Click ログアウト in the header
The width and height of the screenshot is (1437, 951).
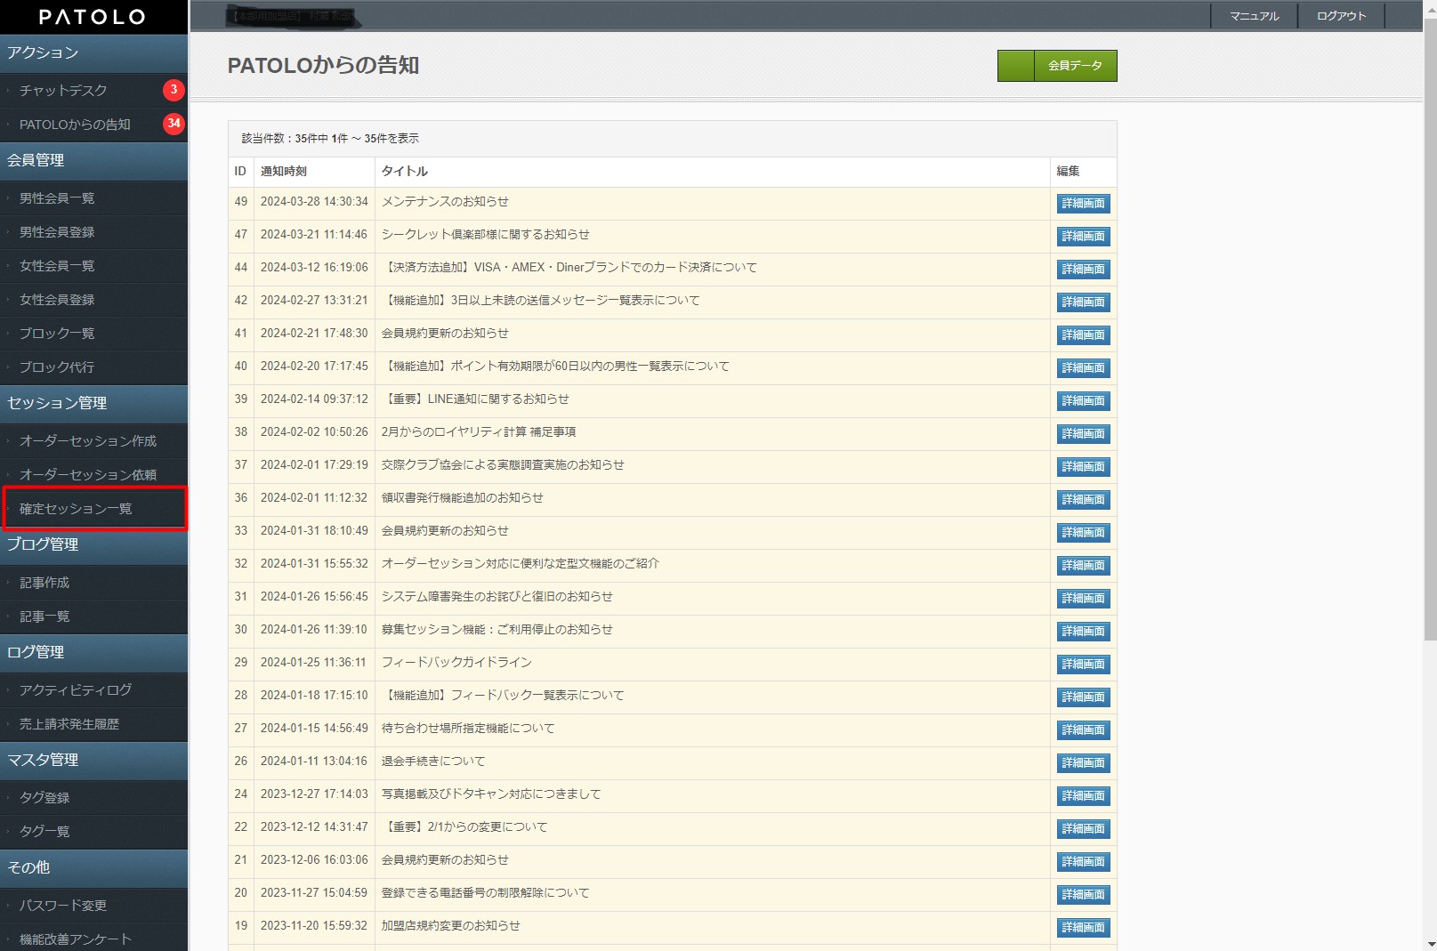click(x=1341, y=16)
